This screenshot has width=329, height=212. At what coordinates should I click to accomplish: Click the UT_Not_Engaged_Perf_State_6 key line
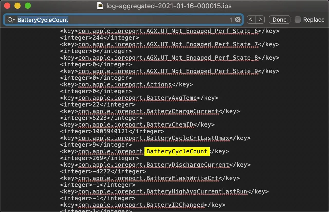[x=170, y=31]
